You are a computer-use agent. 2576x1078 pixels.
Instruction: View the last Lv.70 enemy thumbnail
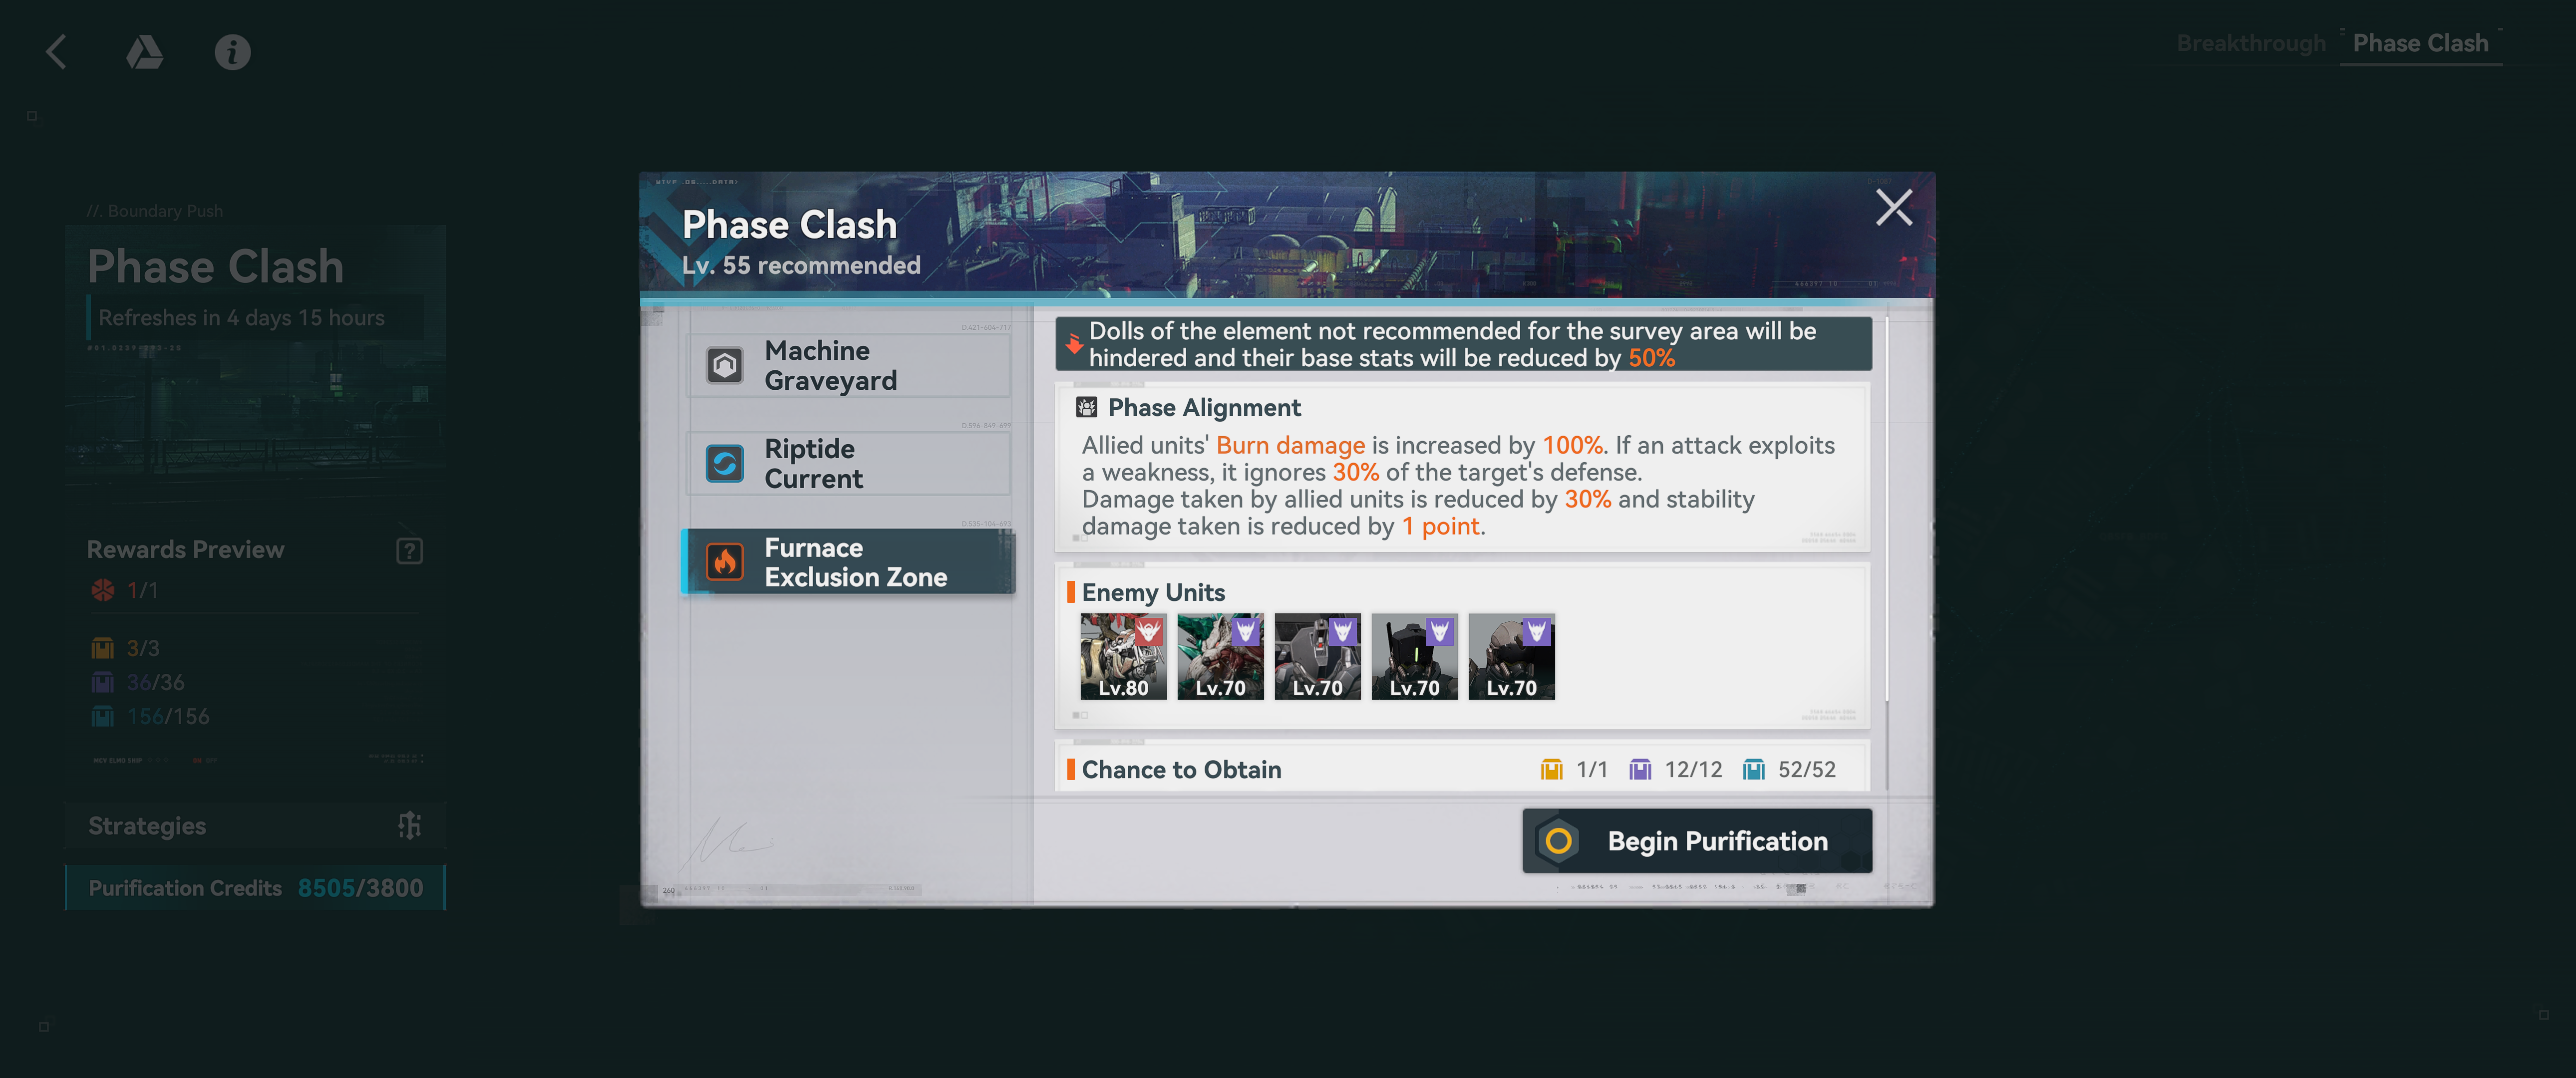tap(1511, 656)
